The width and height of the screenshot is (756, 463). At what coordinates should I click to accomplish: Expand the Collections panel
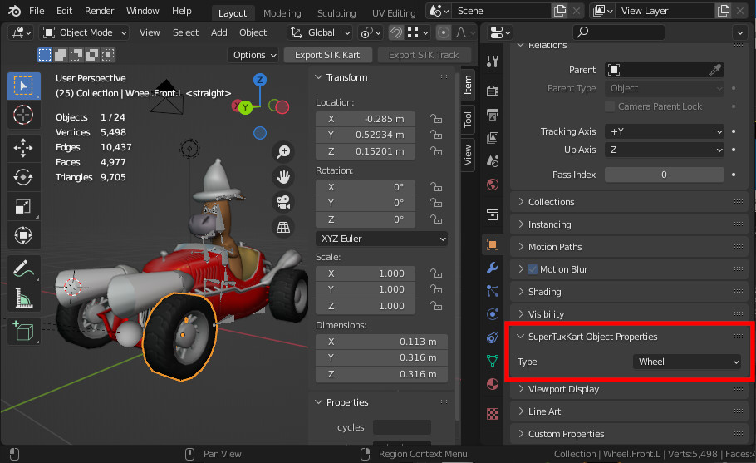[x=551, y=202]
